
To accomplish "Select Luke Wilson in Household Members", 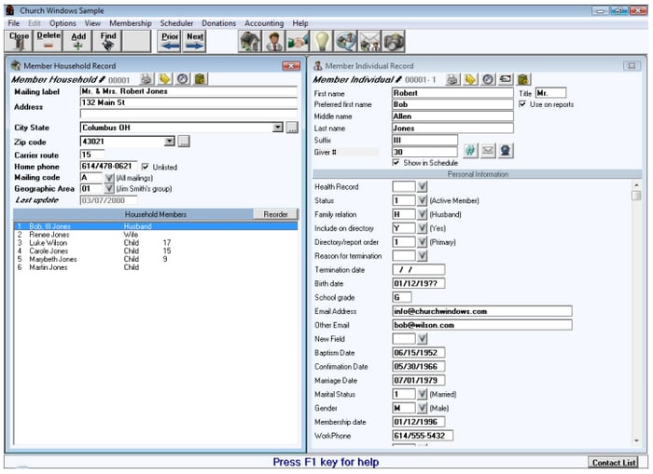I will (x=156, y=243).
